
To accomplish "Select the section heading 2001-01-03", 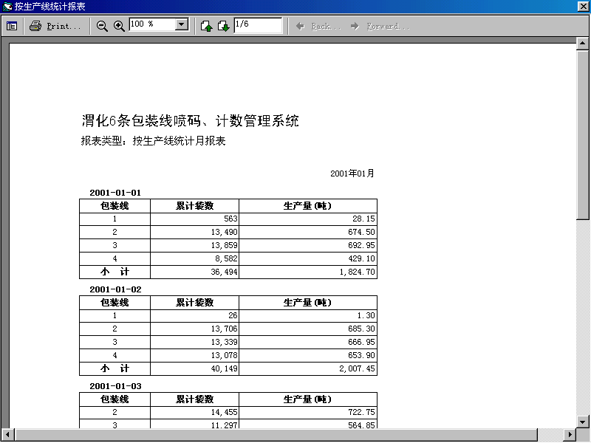I will pyautogui.click(x=115, y=386).
